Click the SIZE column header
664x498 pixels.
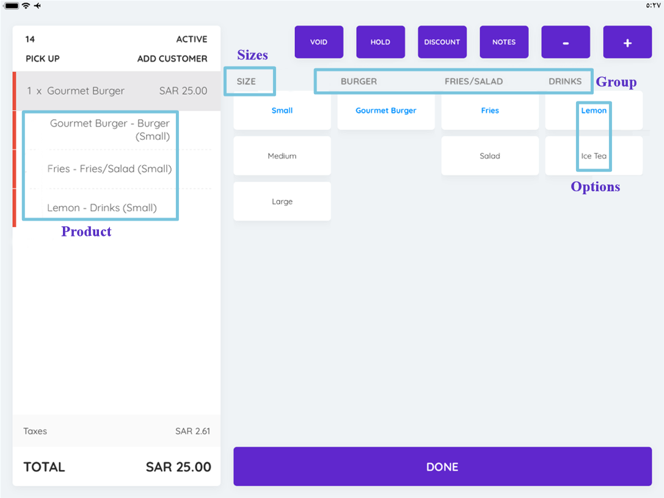coord(246,81)
